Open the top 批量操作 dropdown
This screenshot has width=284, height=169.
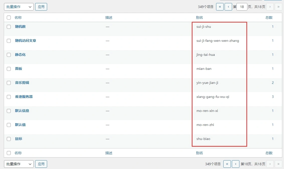(19, 7)
